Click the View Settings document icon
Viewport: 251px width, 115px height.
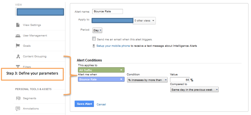pos(18,25)
